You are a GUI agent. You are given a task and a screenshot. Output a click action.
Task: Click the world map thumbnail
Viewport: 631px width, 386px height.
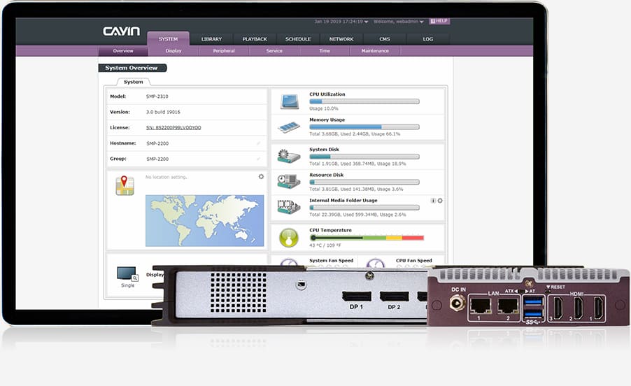click(x=204, y=221)
